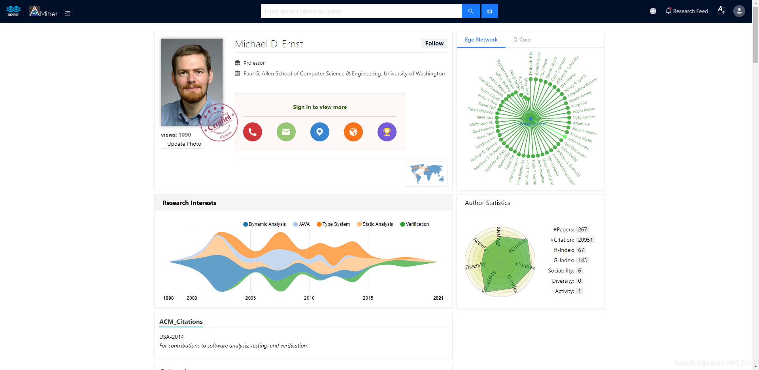Viewport: 759px width, 370px height.
Task: Click the blue search magnifier button
Action: [470, 11]
